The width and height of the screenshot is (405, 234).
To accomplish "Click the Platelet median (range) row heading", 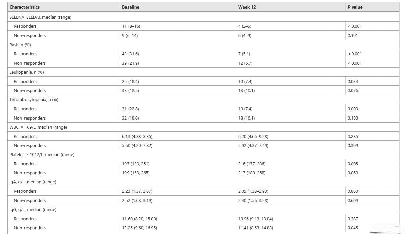I will point(42,155).
